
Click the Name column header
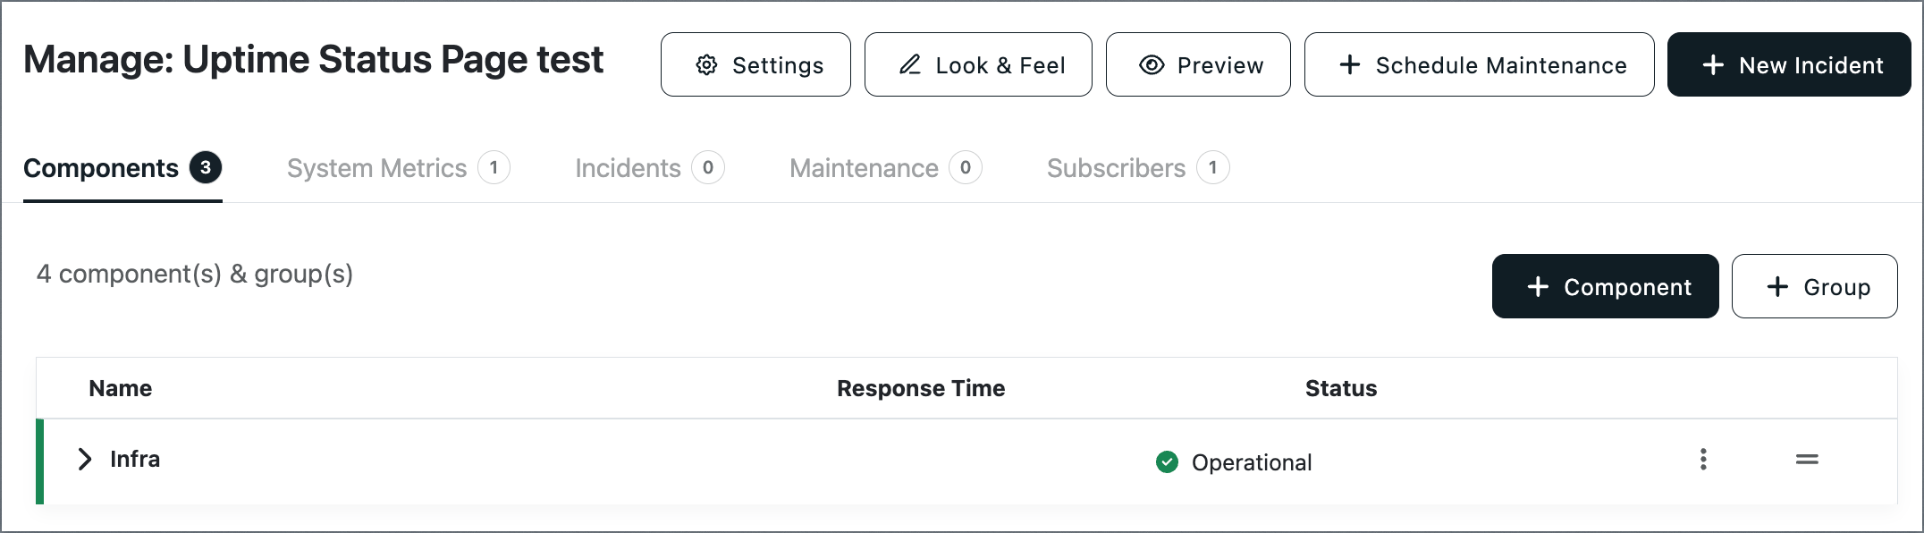121,388
